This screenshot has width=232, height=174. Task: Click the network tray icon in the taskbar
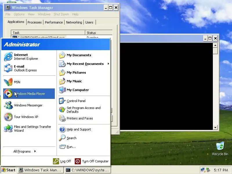pyautogui.click(x=203, y=170)
